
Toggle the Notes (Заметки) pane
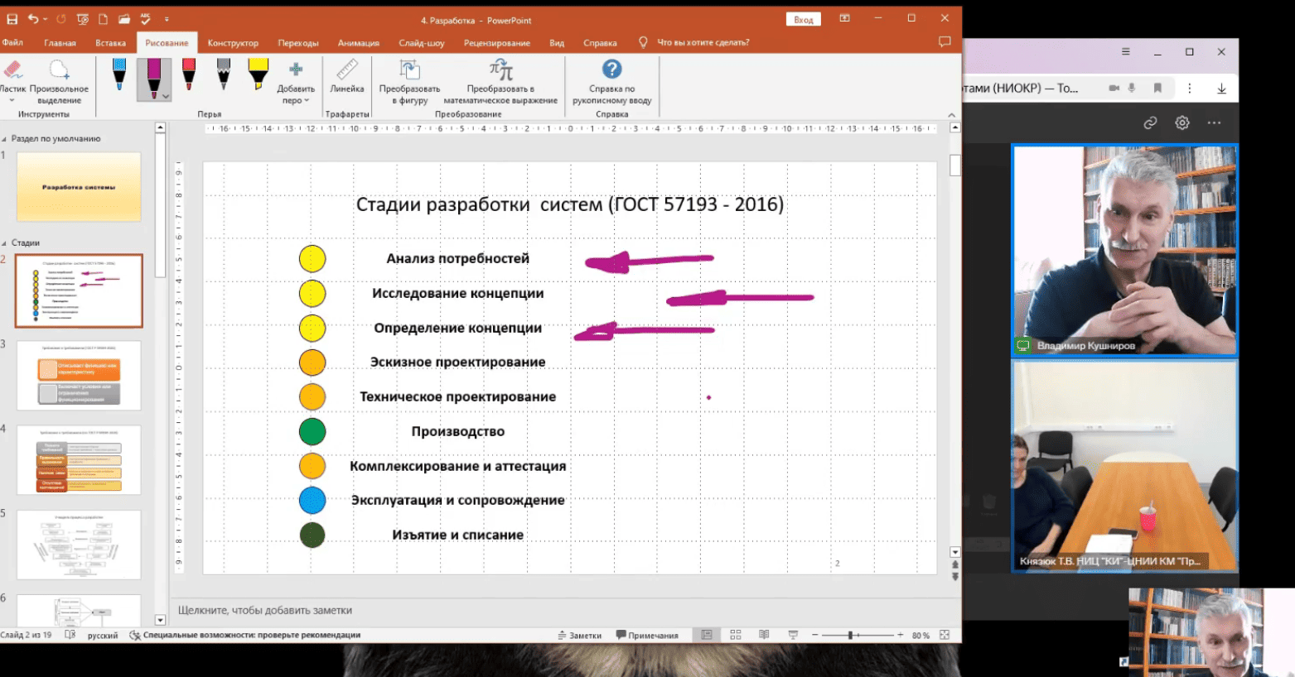(579, 636)
